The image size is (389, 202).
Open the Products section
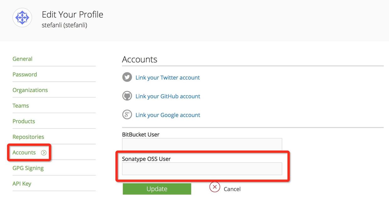(x=24, y=121)
